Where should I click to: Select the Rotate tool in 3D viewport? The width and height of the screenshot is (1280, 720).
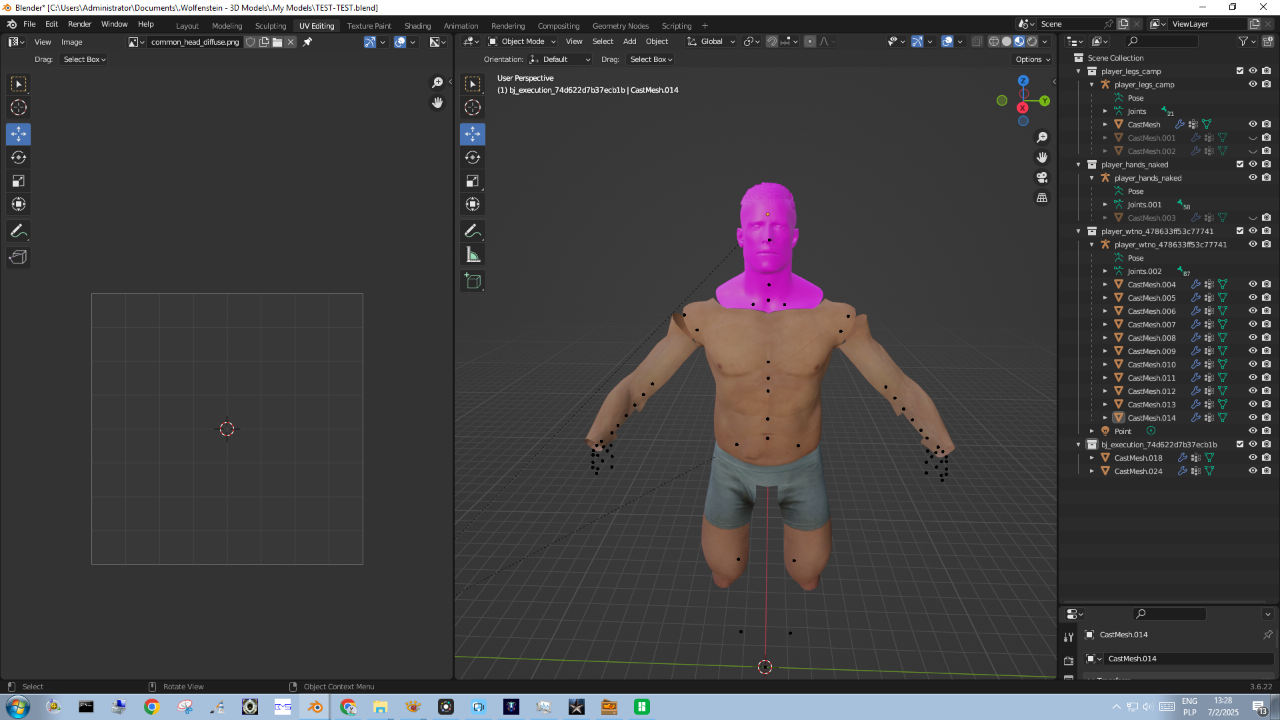click(473, 157)
